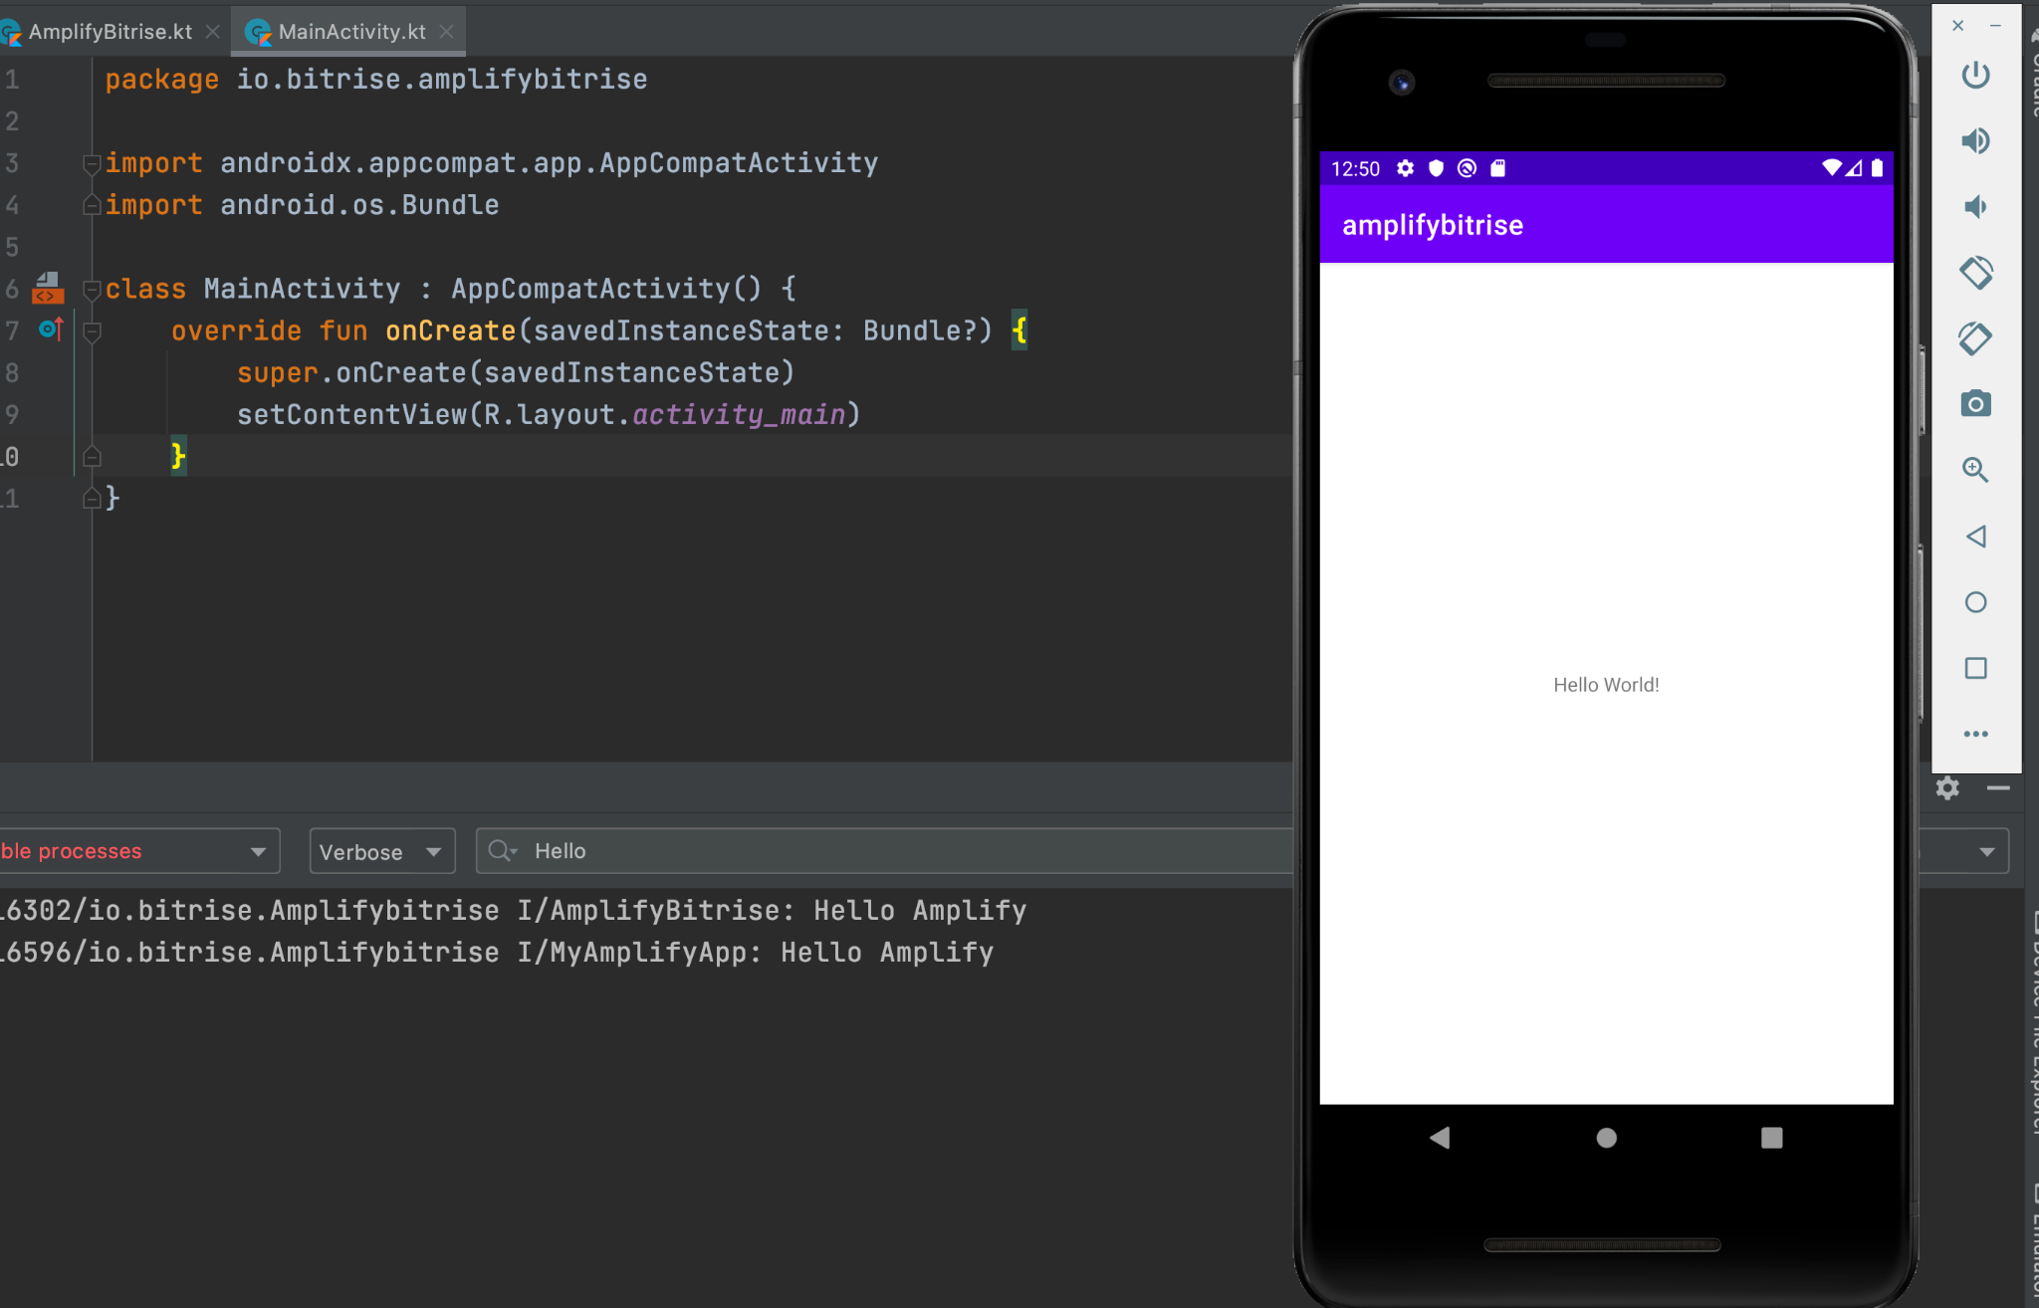This screenshot has height=1308, width=2039.
Task: Click the activity_main layout reference
Action: pyautogui.click(x=739, y=414)
